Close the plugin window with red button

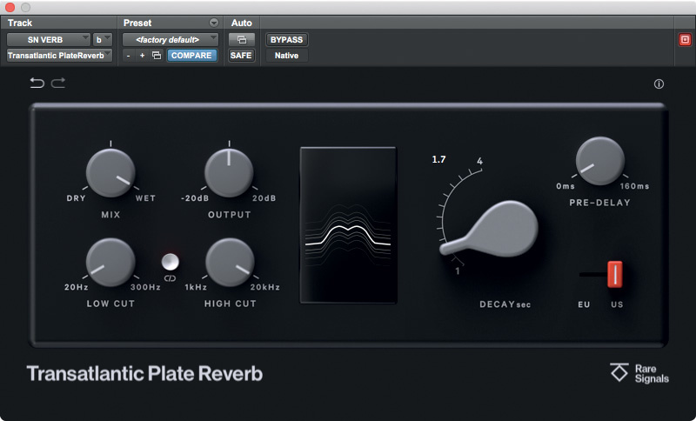tap(10, 7)
